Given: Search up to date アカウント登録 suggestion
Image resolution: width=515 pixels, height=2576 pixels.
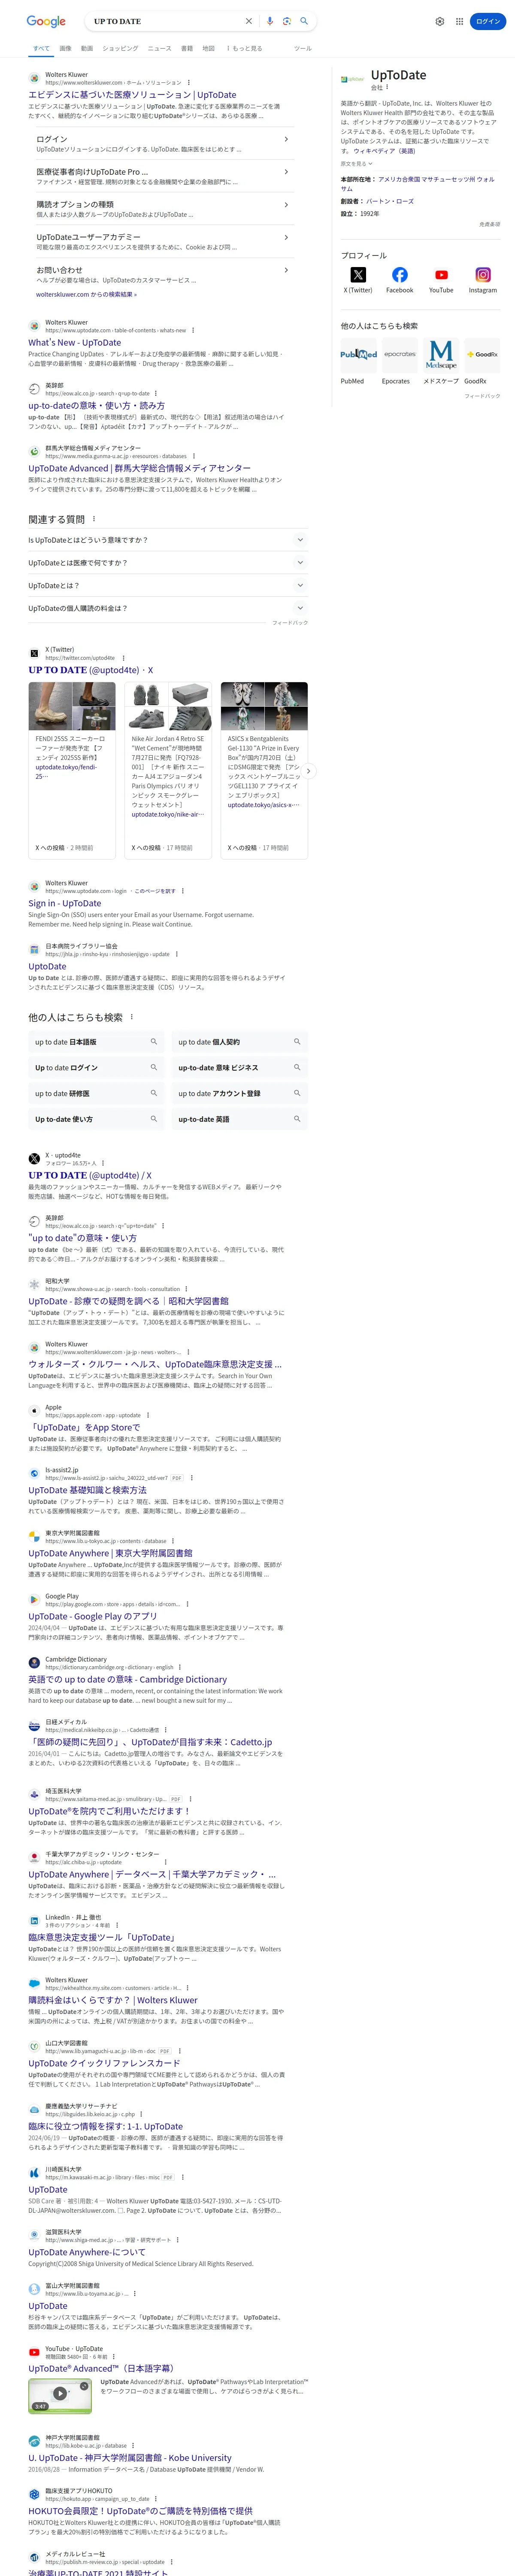Looking at the screenshot, I should 240,1093.
